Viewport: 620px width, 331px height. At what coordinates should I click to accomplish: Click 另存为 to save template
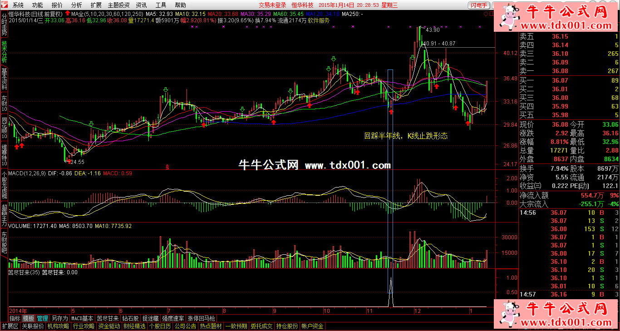(x=59, y=318)
